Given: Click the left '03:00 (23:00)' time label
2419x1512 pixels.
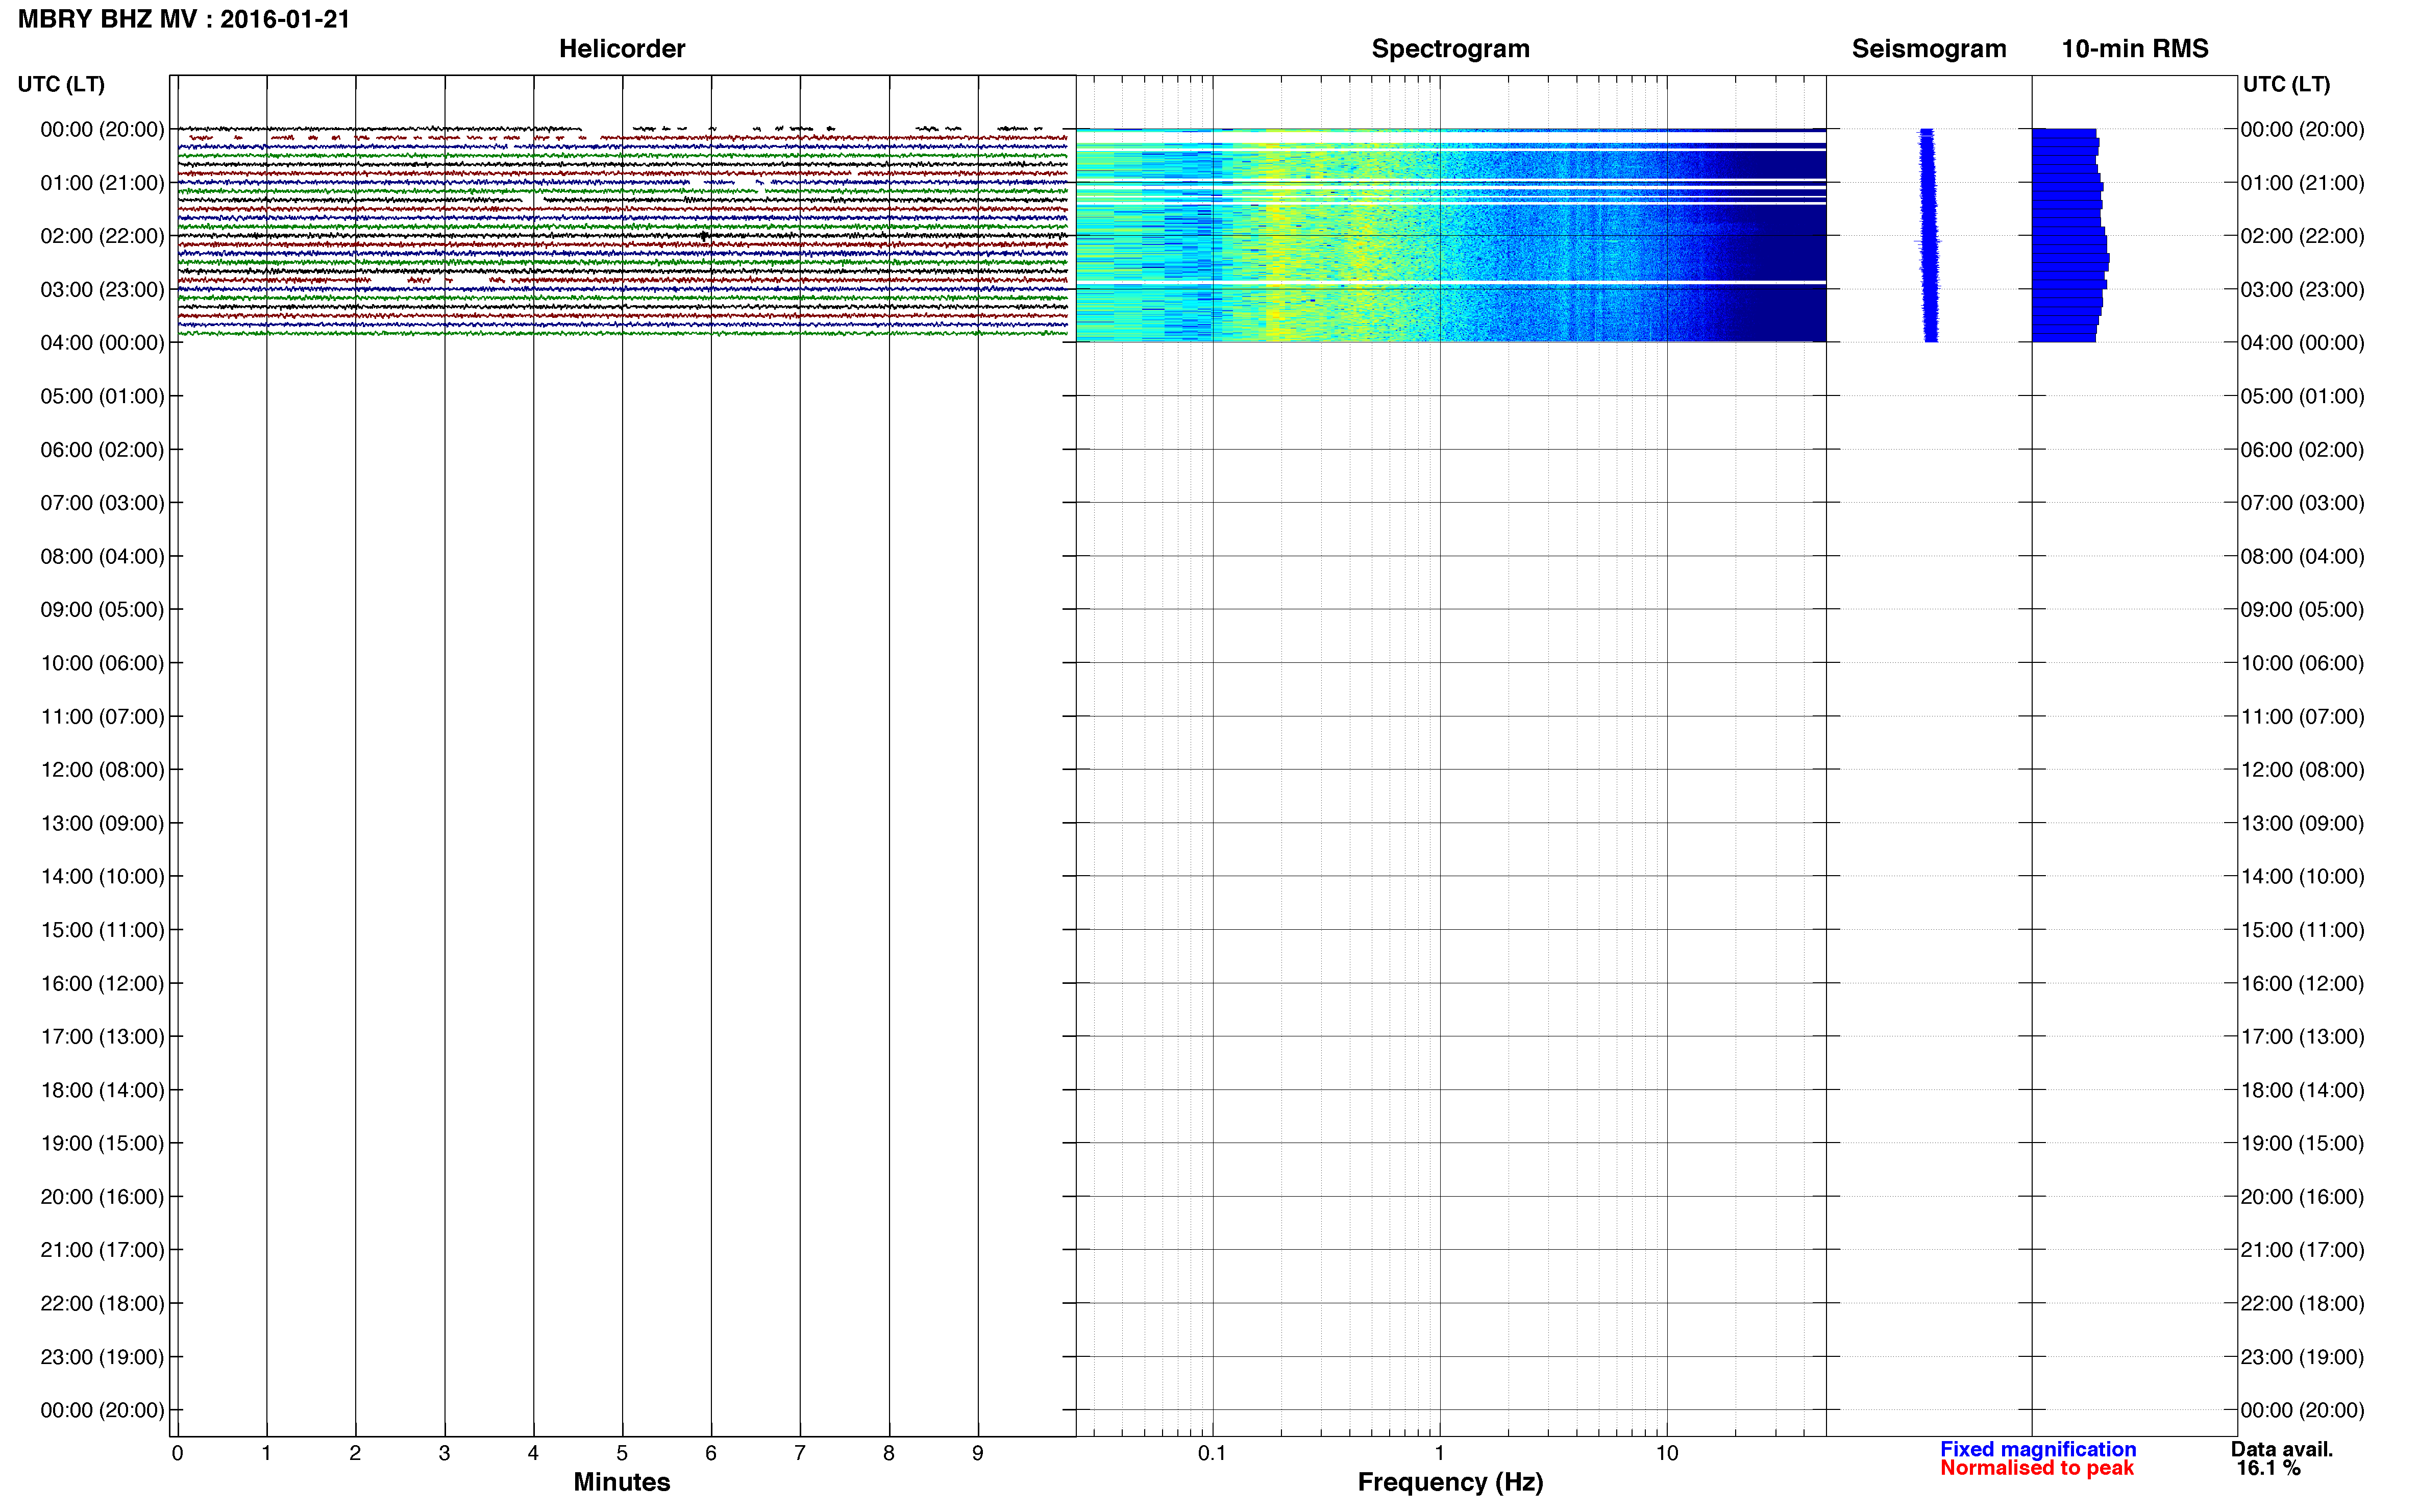Looking at the screenshot, I should click(102, 290).
